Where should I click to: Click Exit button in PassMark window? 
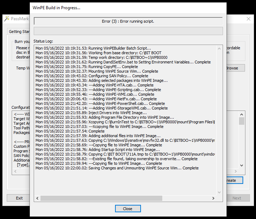[18, 198]
